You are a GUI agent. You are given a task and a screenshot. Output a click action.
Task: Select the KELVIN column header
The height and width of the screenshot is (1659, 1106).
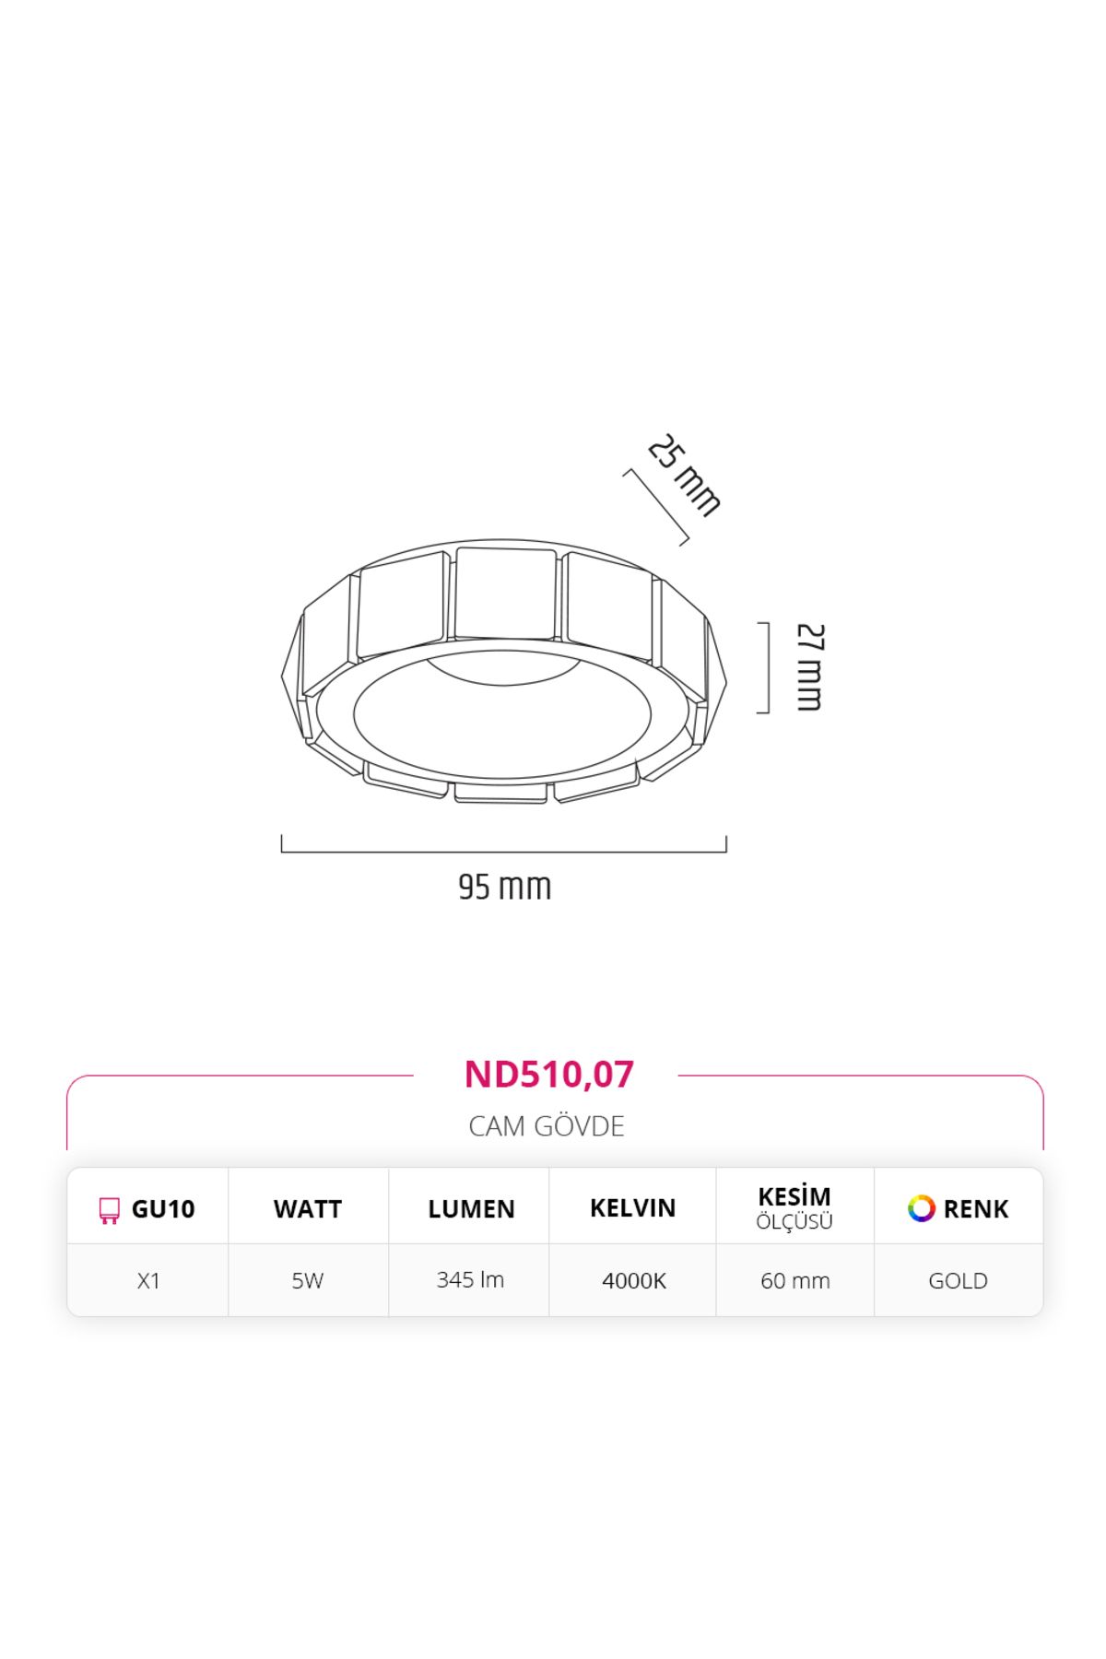(x=633, y=1208)
